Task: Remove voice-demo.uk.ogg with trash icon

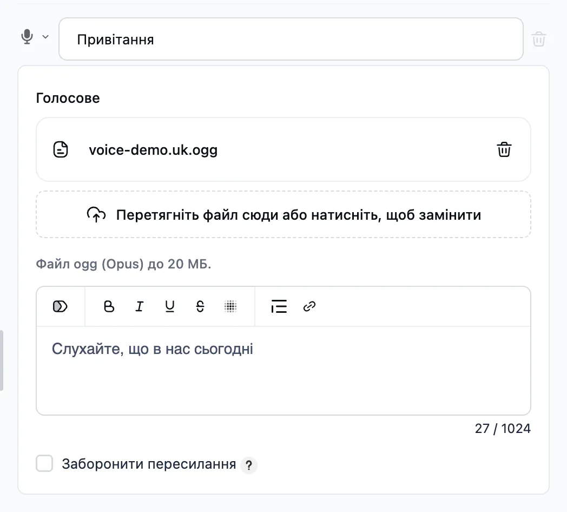Action: tap(504, 149)
